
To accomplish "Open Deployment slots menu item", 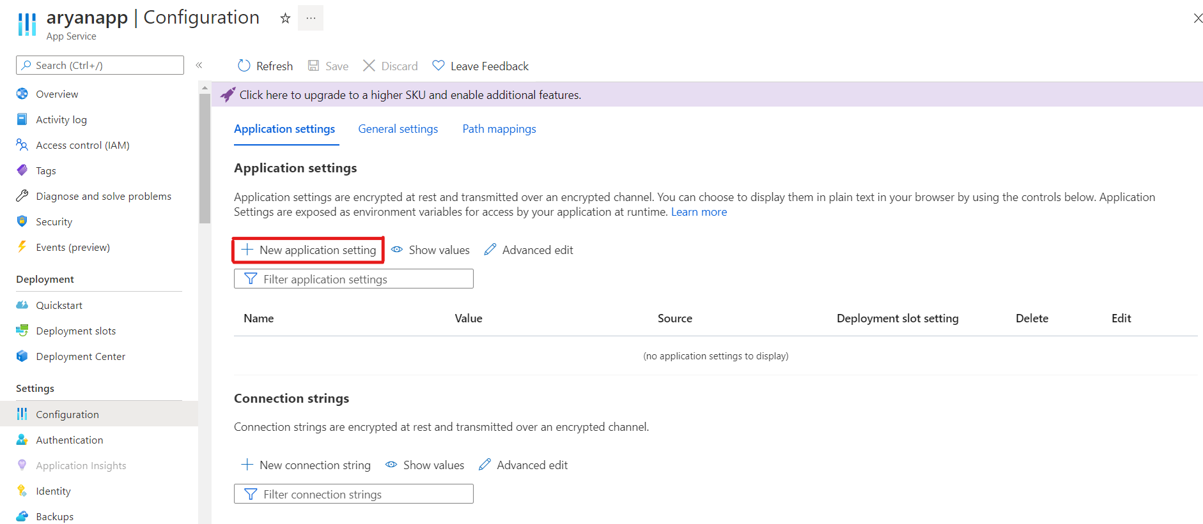I will pyautogui.click(x=76, y=331).
